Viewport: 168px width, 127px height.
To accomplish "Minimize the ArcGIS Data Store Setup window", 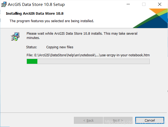I will pyautogui.click(x=128, y=4).
